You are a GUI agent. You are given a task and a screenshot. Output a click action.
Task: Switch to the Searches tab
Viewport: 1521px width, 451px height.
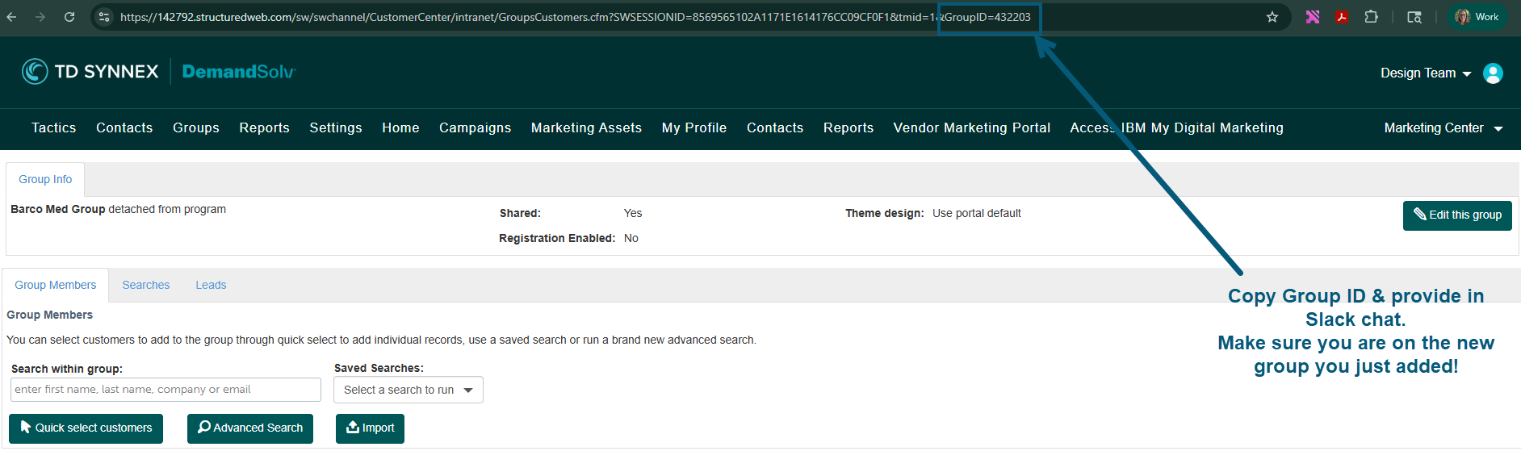146,285
